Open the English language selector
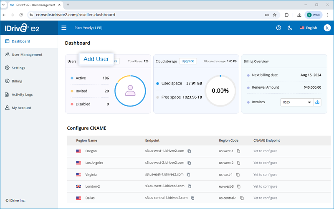 [x=308, y=28]
